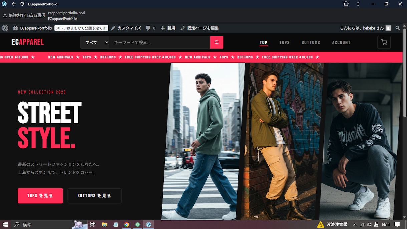Expand hidden system tray icons chevron
This screenshot has height=229, width=407.
click(355, 224)
